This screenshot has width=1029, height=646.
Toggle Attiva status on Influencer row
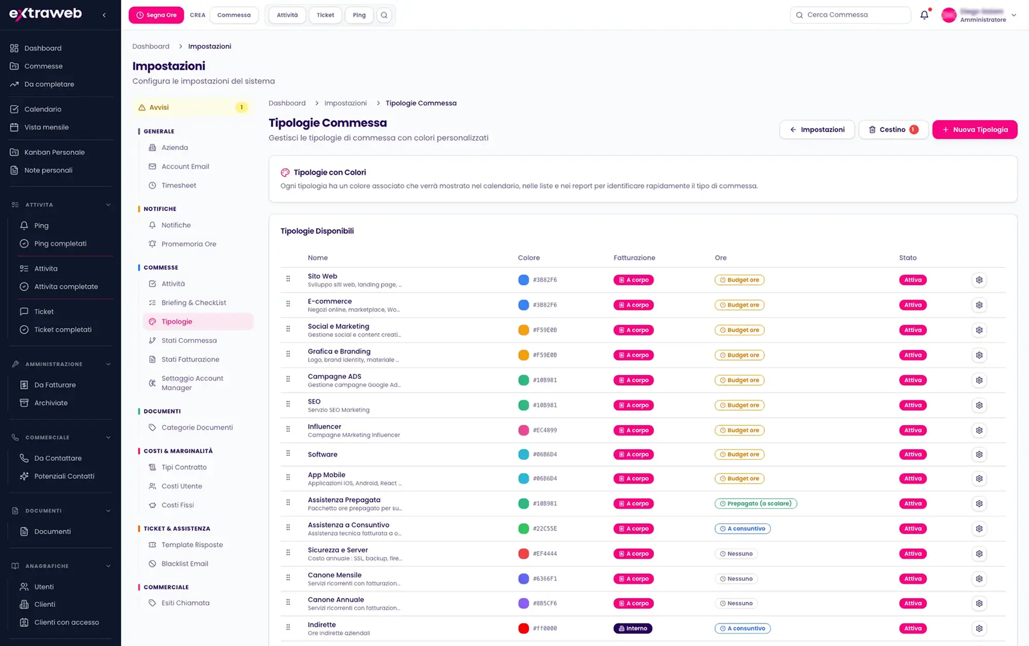click(913, 430)
